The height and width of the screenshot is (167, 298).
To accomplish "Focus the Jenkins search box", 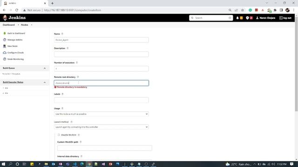I will click(x=211, y=18).
